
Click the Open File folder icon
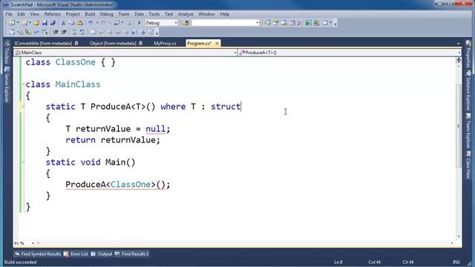[36, 23]
